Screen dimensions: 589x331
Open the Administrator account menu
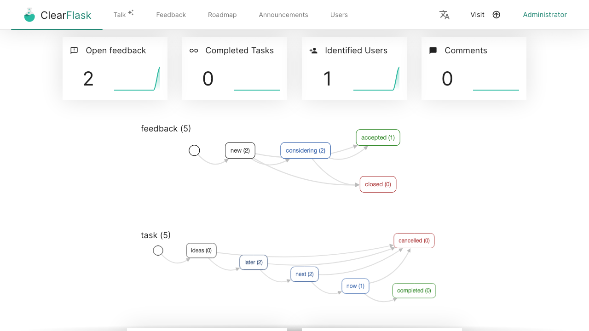545,15
